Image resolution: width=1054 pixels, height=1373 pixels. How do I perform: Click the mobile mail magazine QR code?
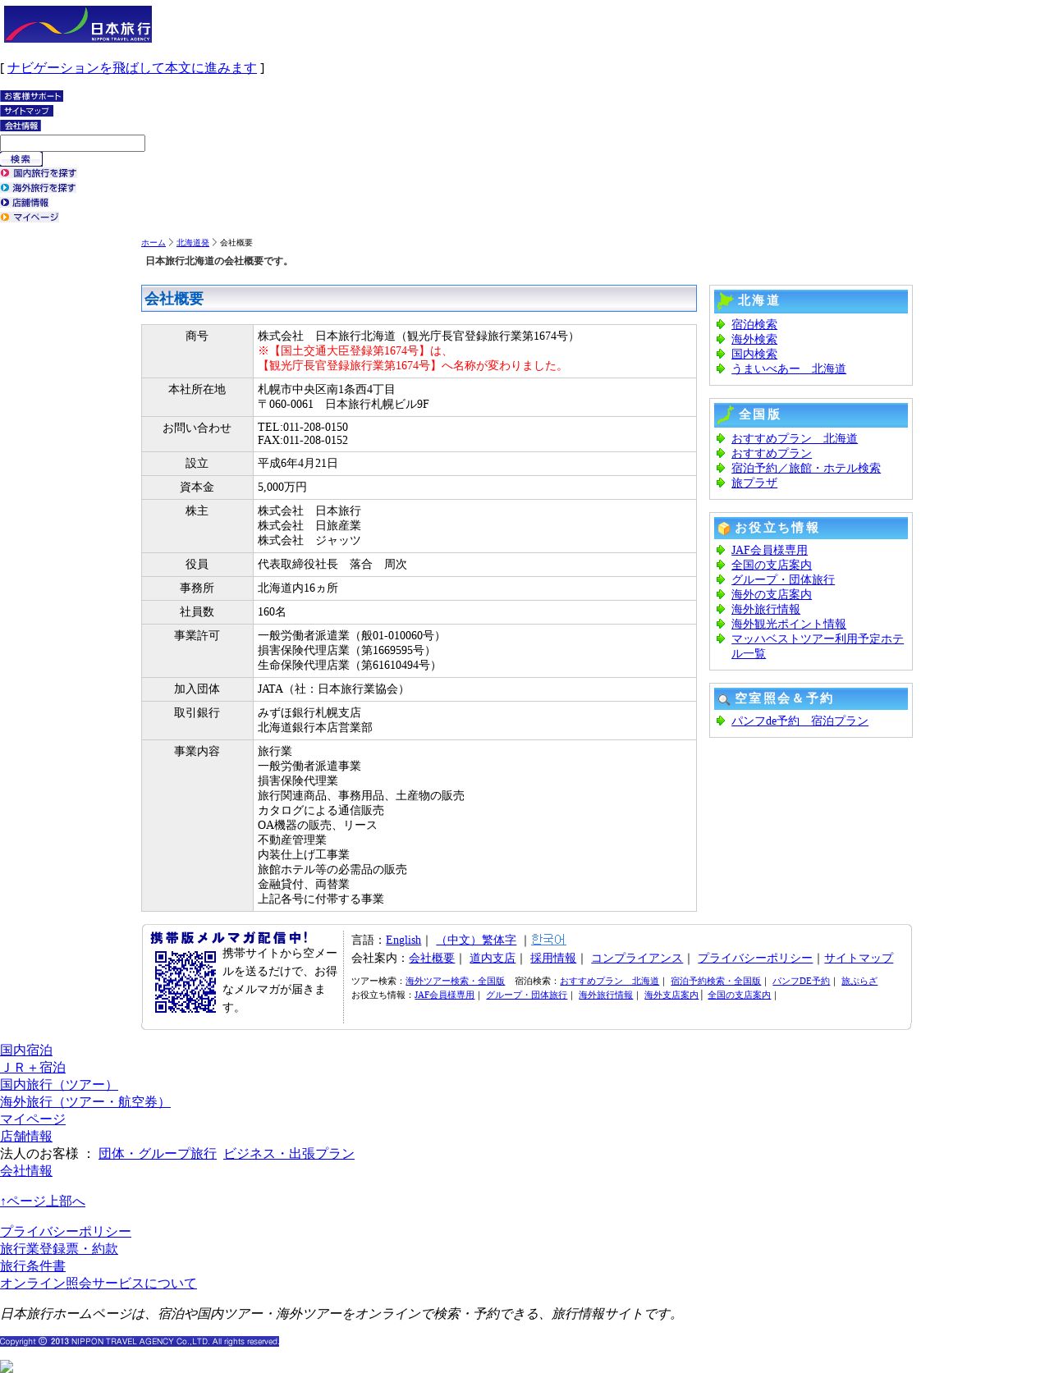pyautogui.click(x=186, y=982)
